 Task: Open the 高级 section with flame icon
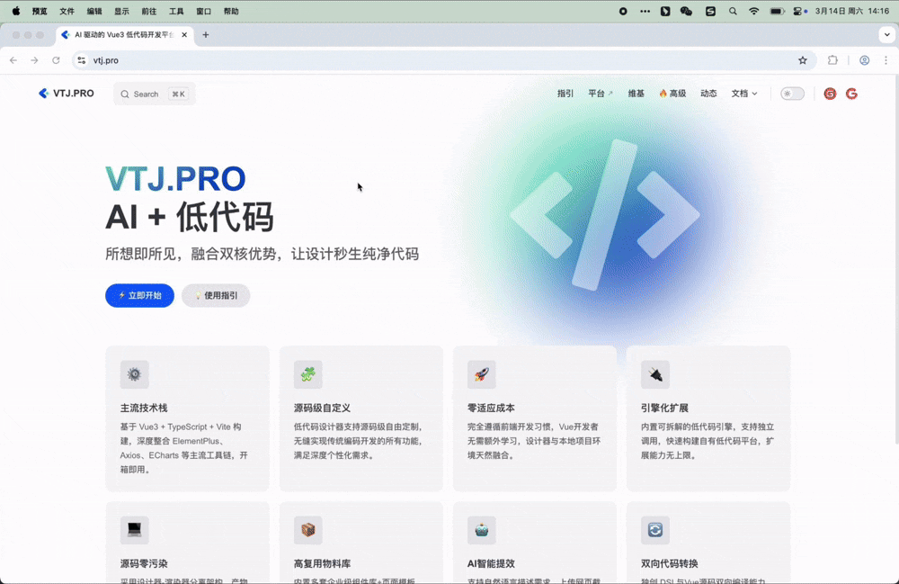tap(672, 94)
